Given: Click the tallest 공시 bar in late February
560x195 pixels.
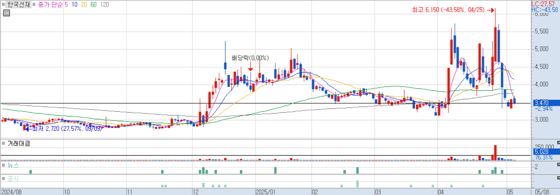Looking at the screenshot, I should (357, 184).
